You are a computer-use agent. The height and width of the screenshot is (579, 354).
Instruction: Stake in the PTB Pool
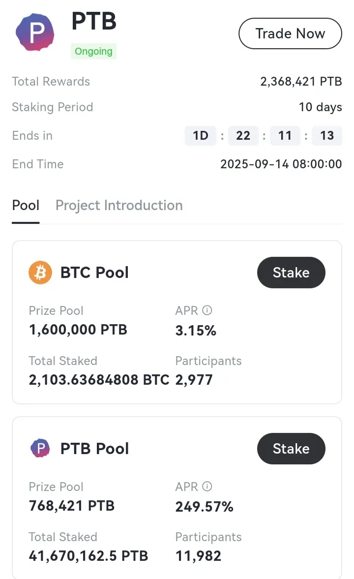tap(291, 449)
